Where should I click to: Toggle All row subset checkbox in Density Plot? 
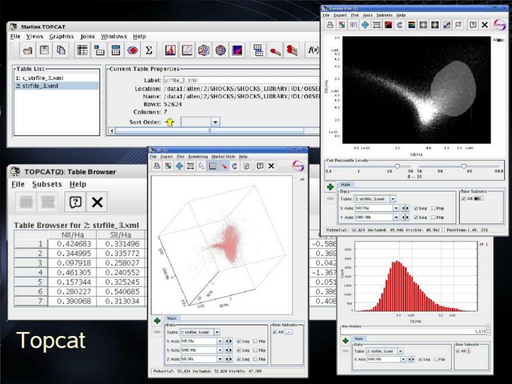tap(463, 198)
